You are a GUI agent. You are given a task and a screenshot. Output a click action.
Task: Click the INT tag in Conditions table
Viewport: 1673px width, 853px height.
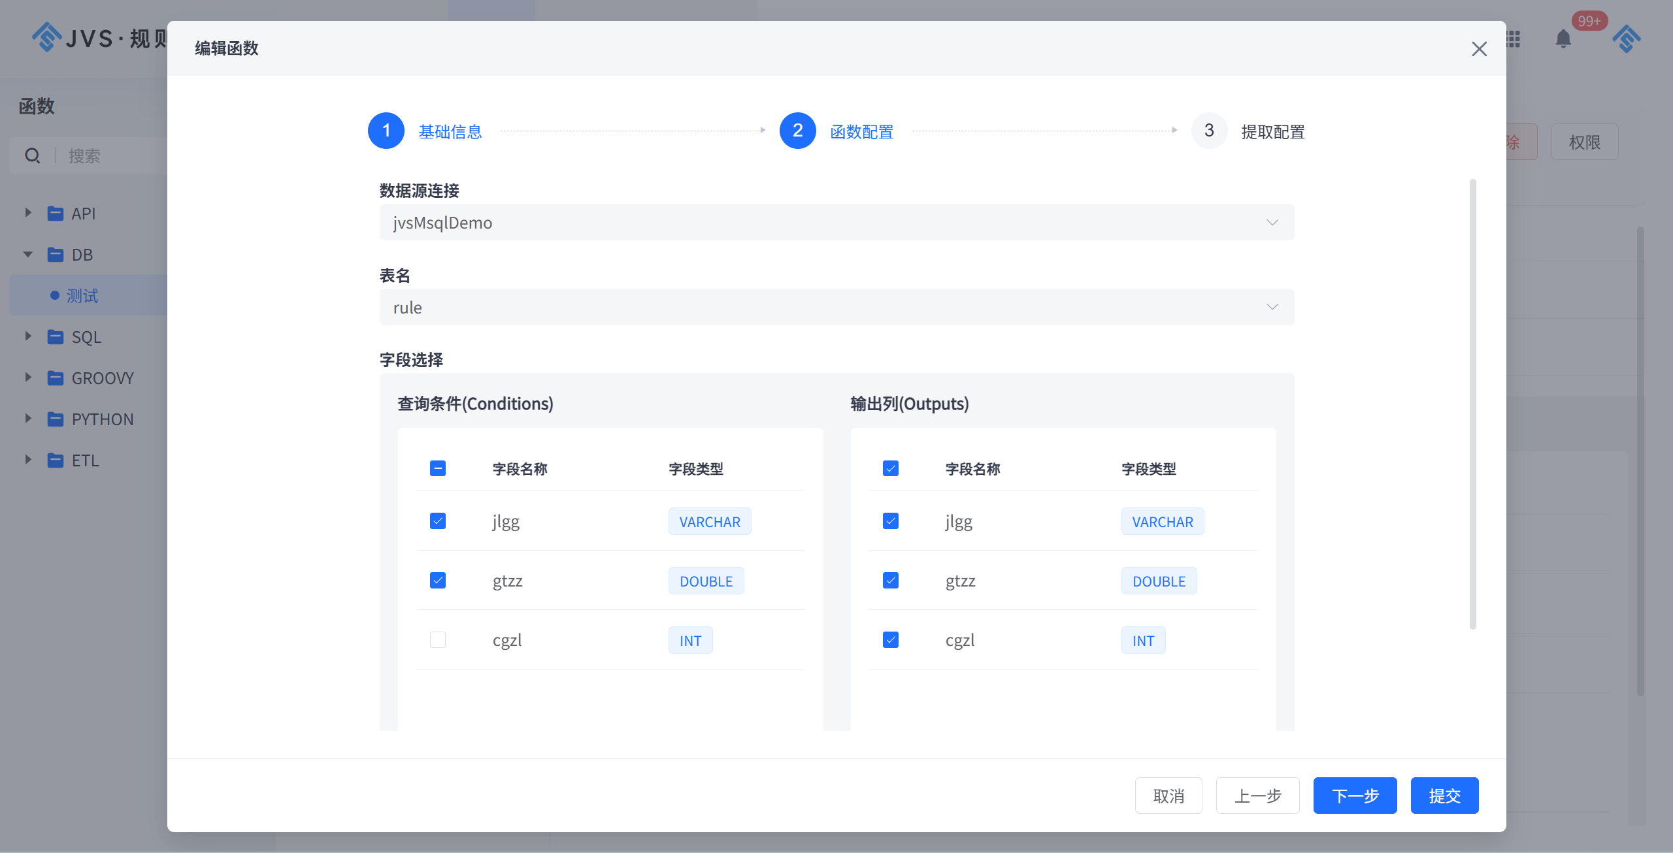click(x=691, y=640)
